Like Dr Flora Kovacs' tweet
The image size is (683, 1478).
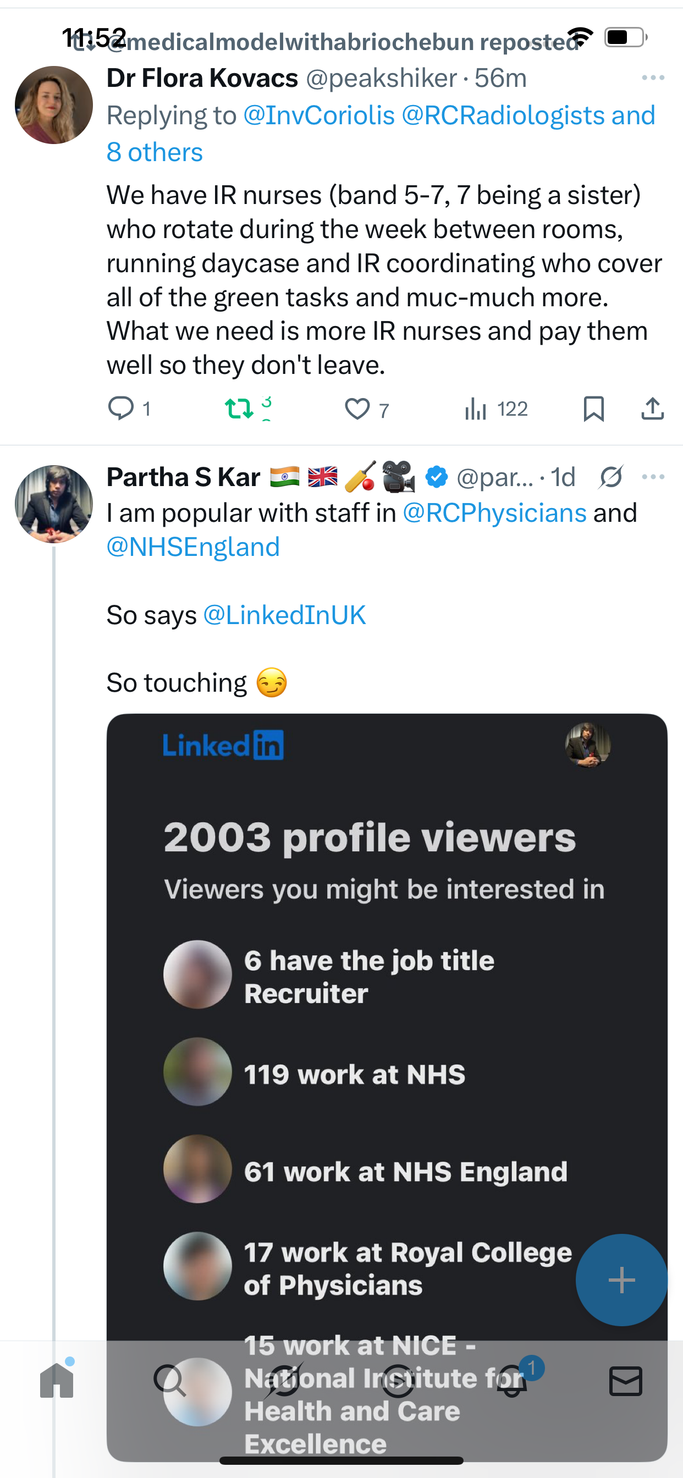tap(357, 409)
